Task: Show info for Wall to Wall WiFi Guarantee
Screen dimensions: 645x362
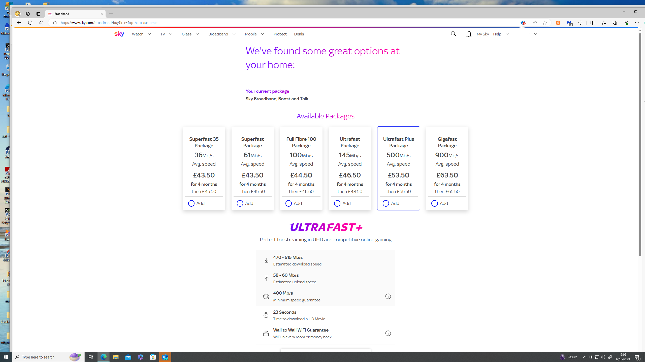Action: (388, 333)
